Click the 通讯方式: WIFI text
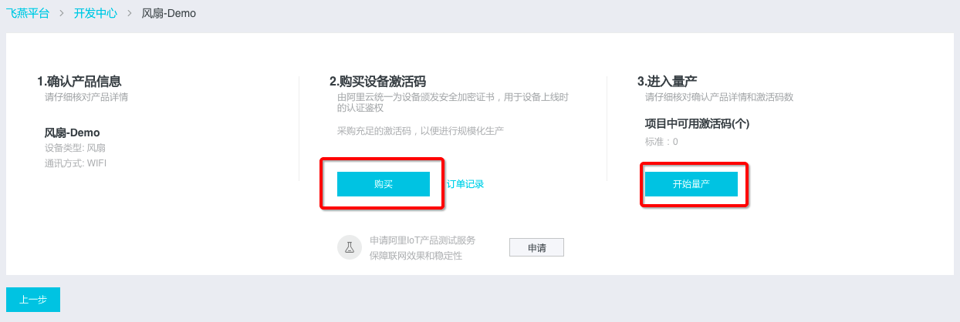960x322 pixels. 76,163
